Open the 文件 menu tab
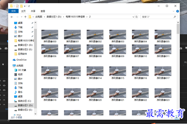This screenshot has width=187, height=124. (14, 11)
